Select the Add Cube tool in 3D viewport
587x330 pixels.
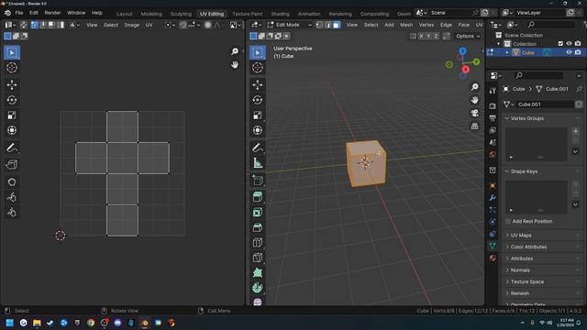(258, 181)
